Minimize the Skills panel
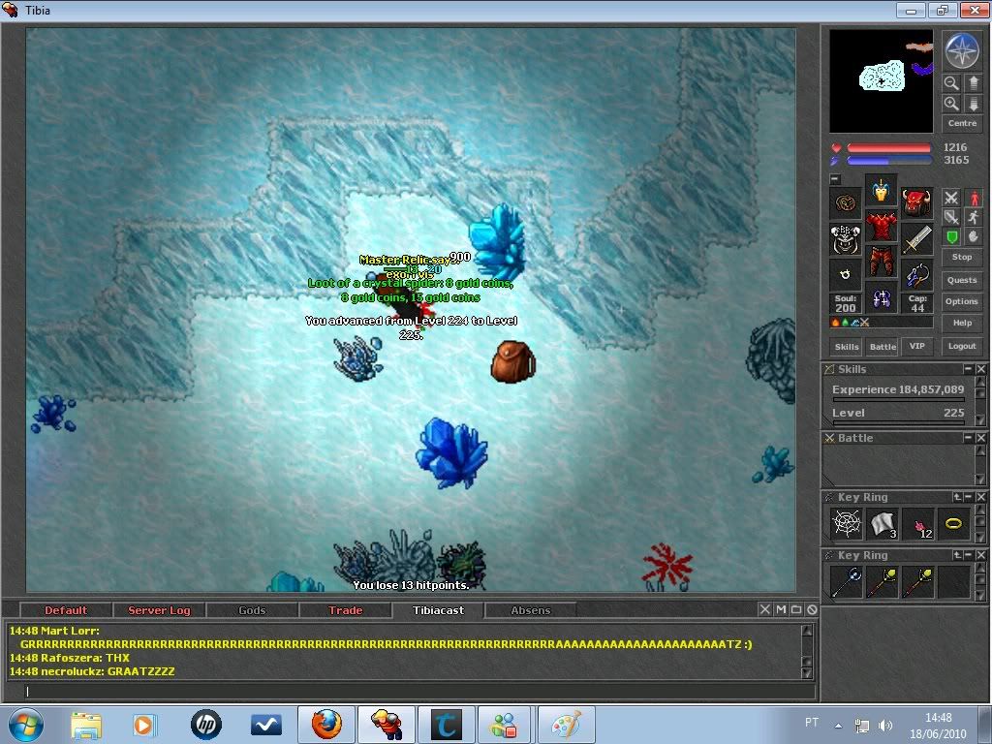 (x=967, y=369)
